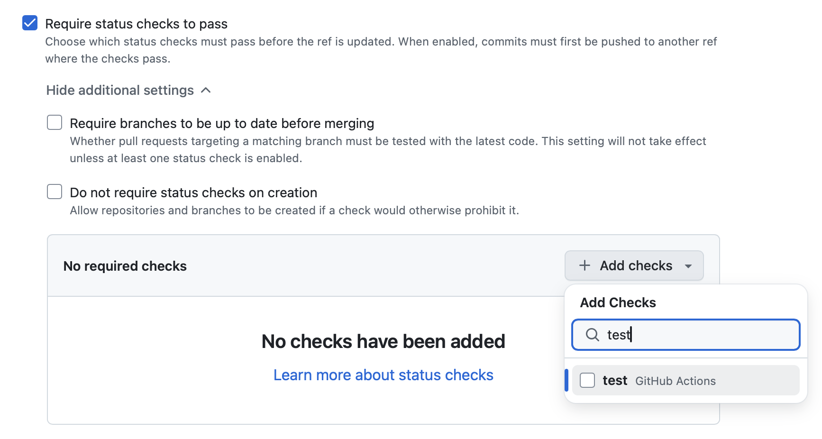
Task: Click the plus icon in Add checks
Action: 585,265
